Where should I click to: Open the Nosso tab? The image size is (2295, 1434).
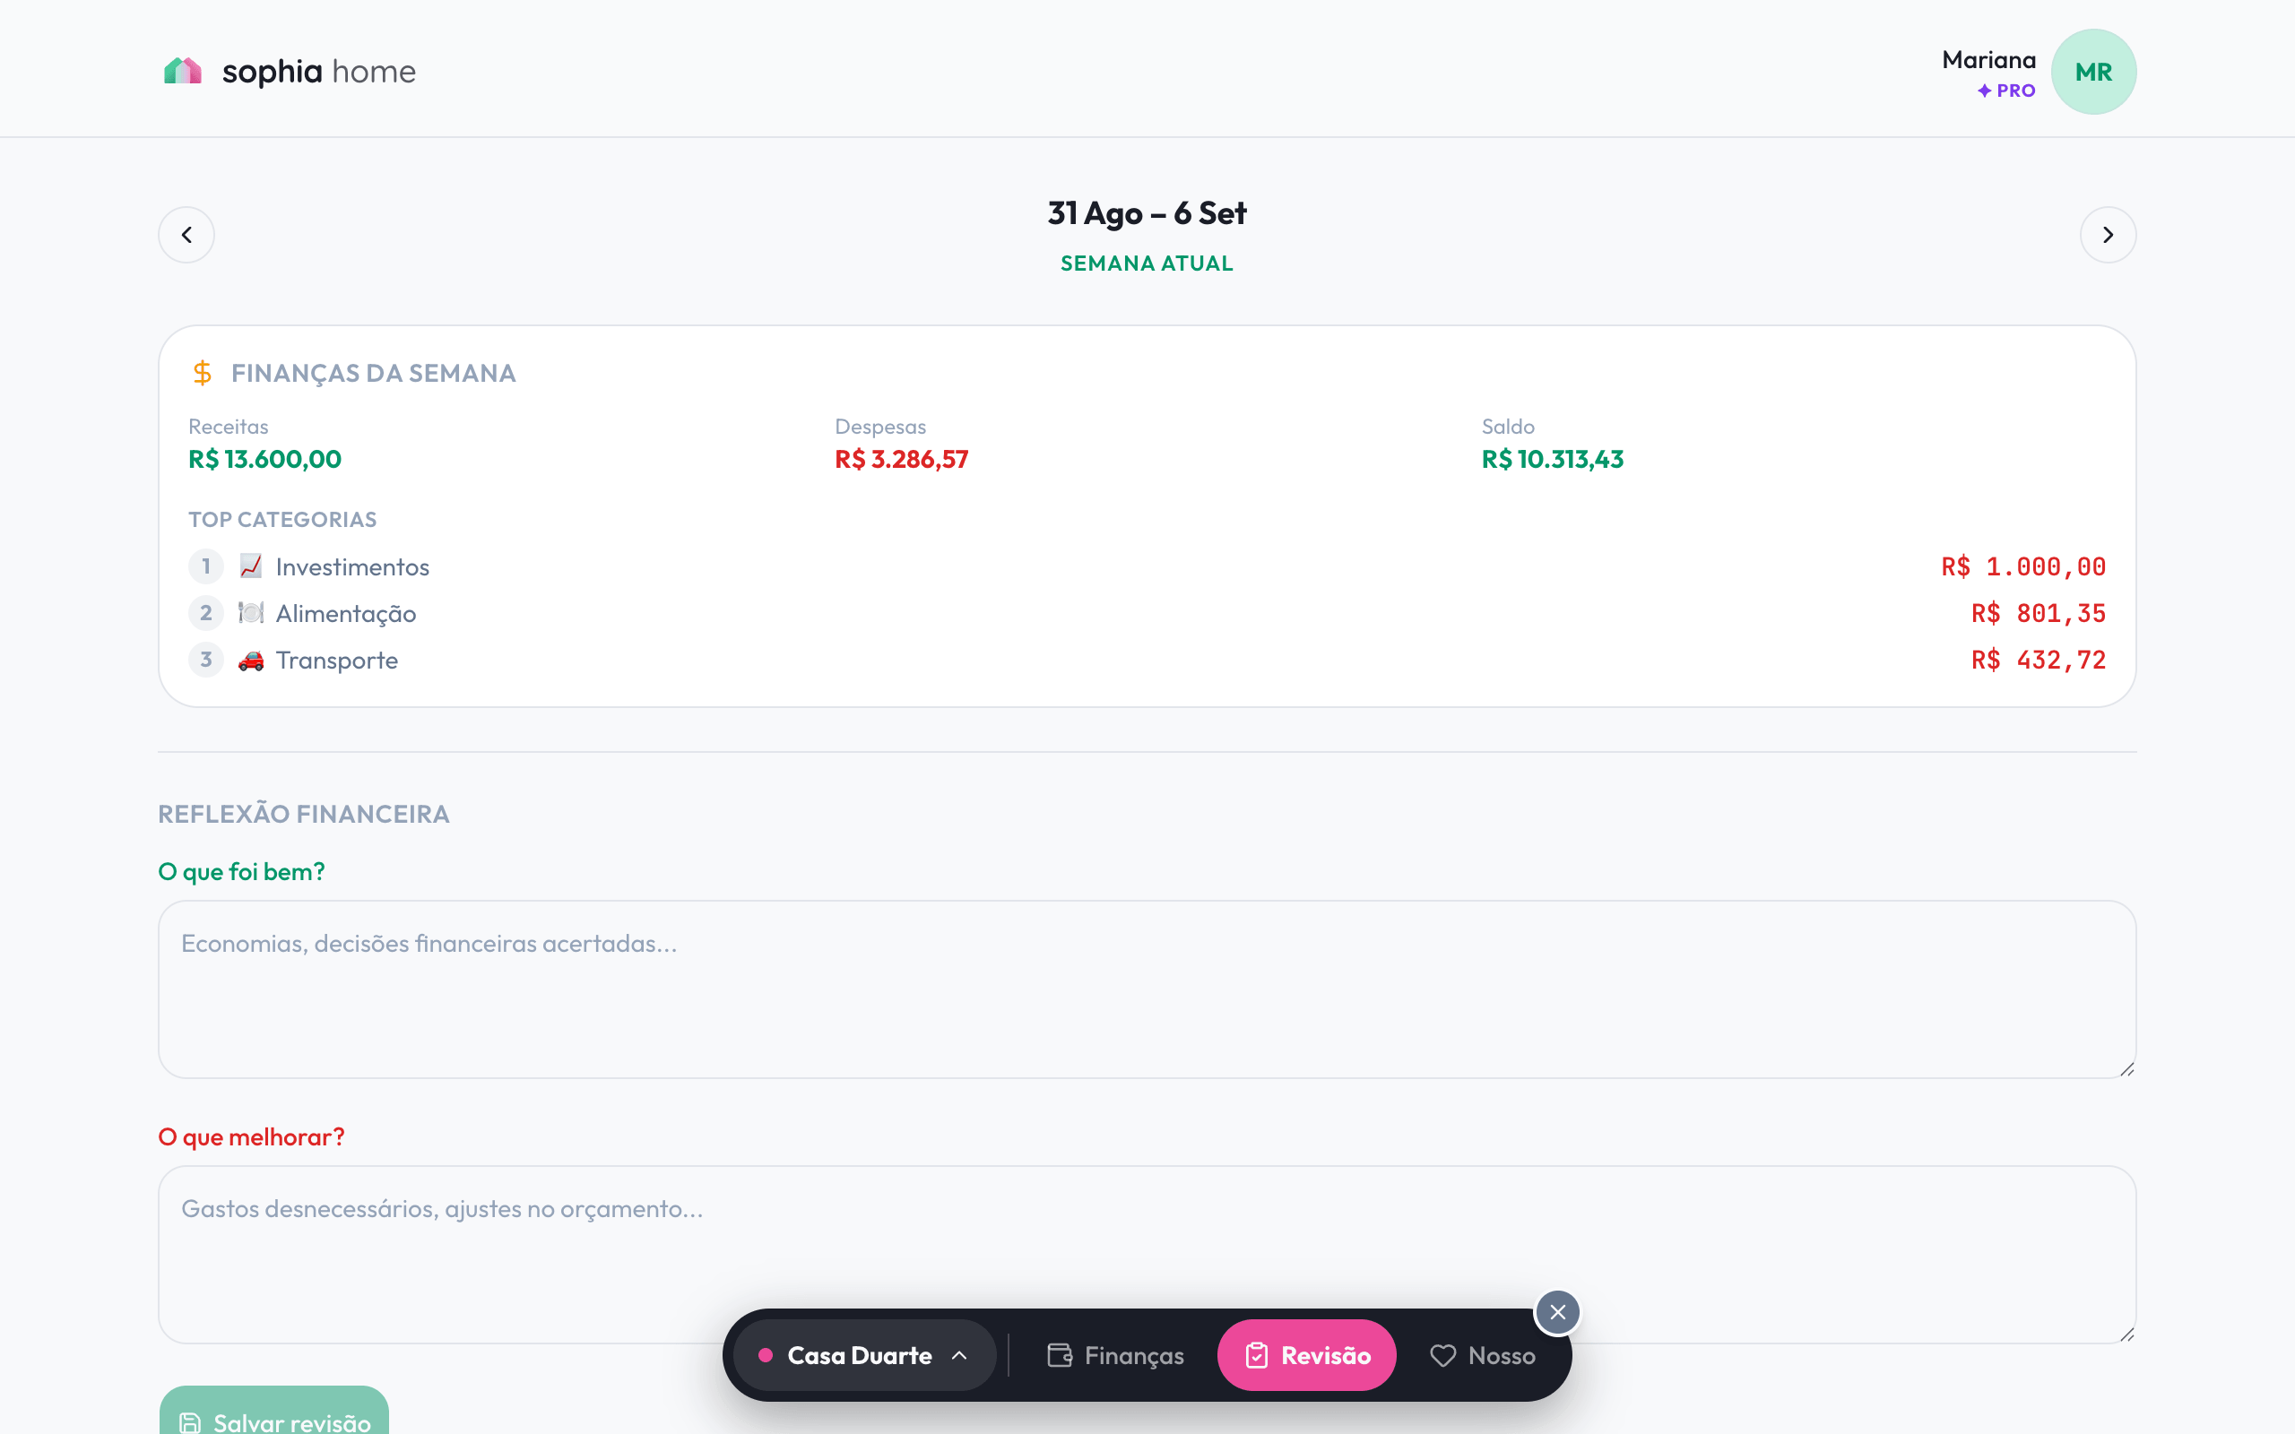[x=1482, y=1355]
